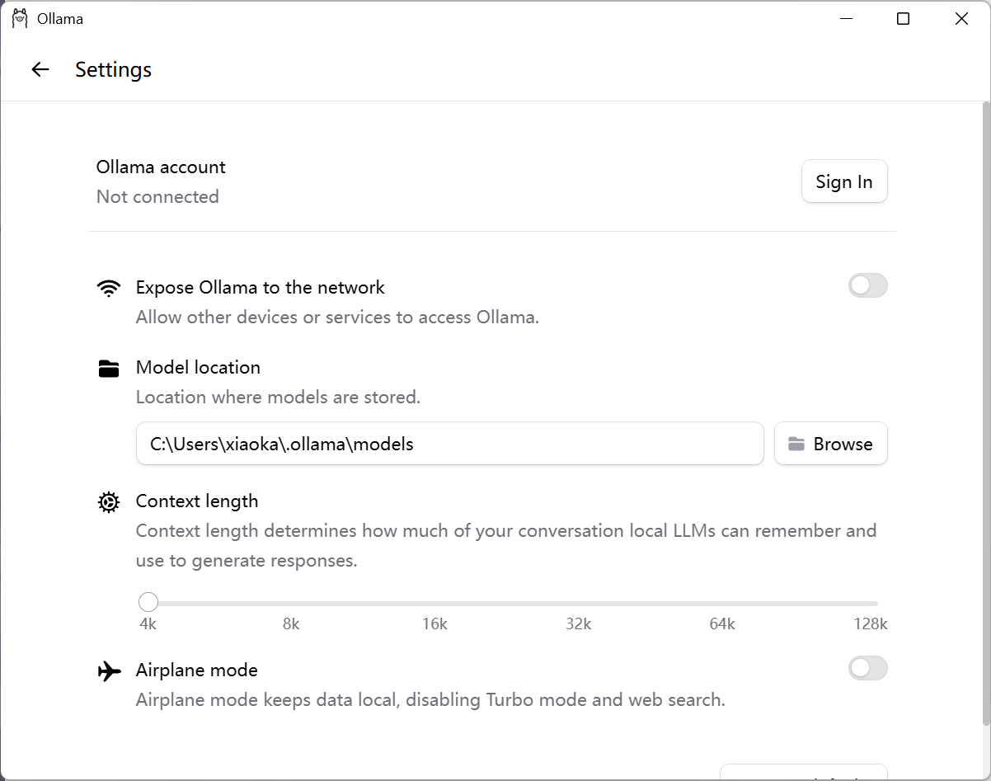
Task: Minimize the Ollama window
Action: (845, 19)
